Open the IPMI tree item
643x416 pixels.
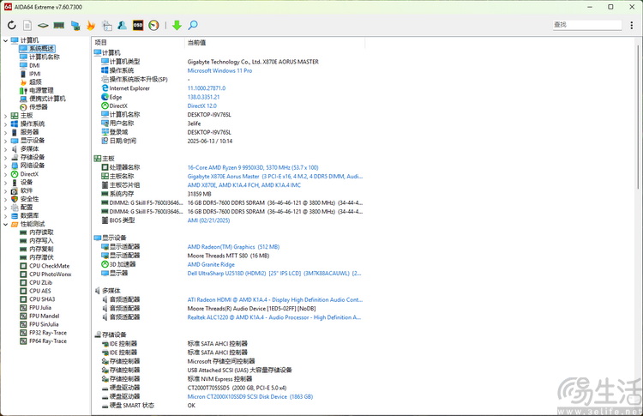30,74
